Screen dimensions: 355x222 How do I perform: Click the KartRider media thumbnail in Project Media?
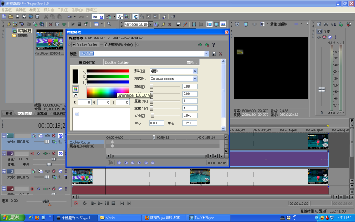pyautogui.click(x=49, y=39)
